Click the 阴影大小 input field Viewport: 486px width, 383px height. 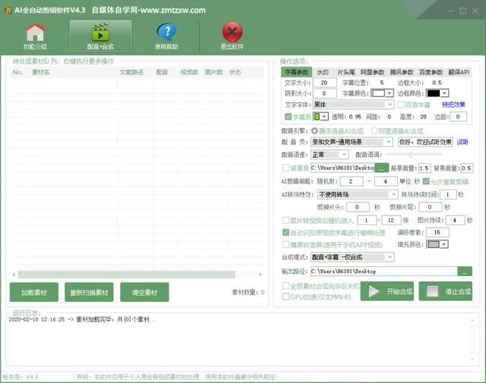point(324,93)
